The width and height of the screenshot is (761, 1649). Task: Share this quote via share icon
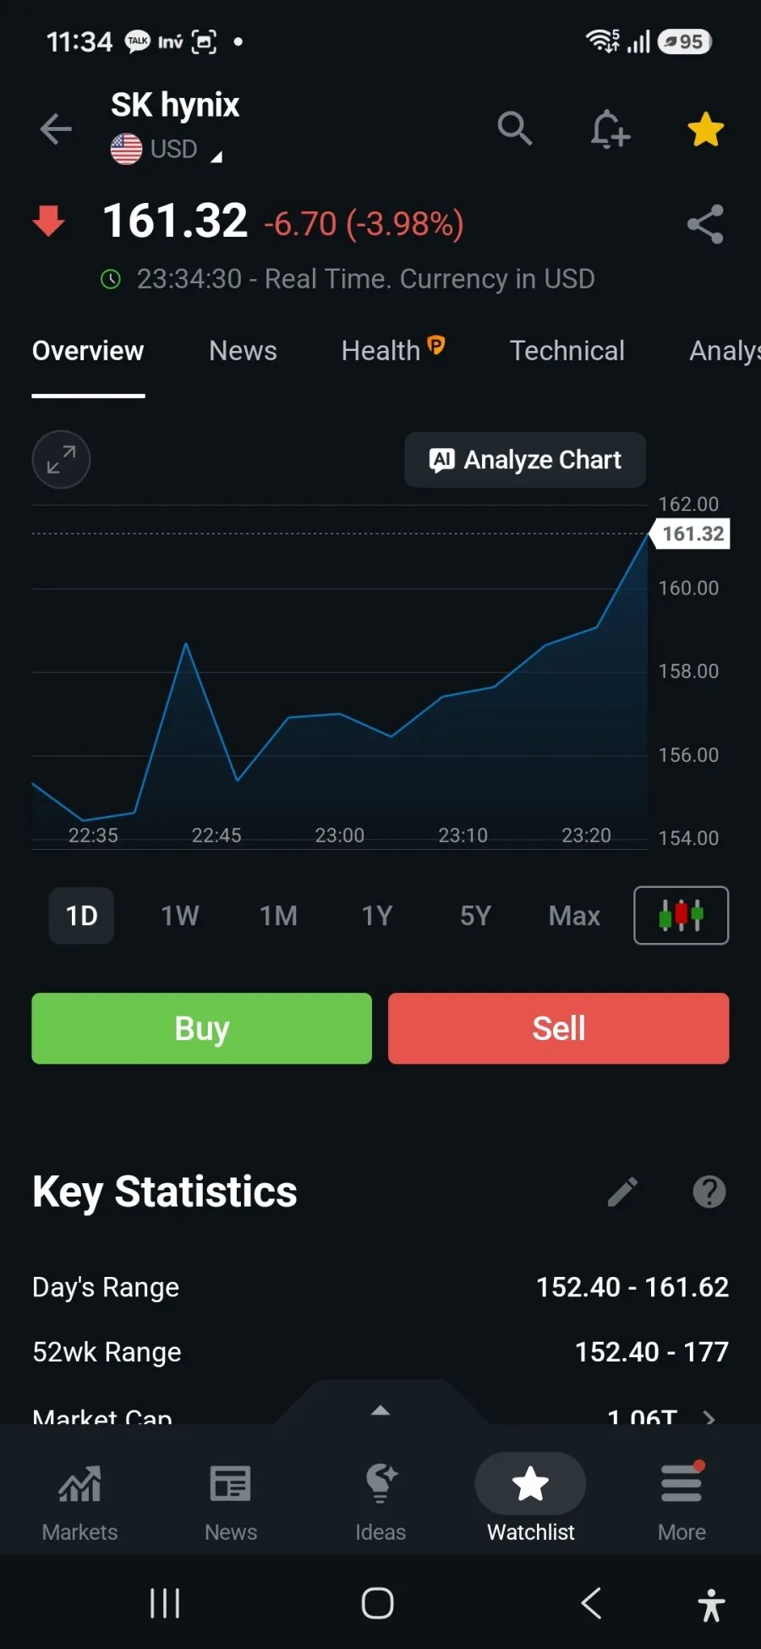[x=705, y=224]
